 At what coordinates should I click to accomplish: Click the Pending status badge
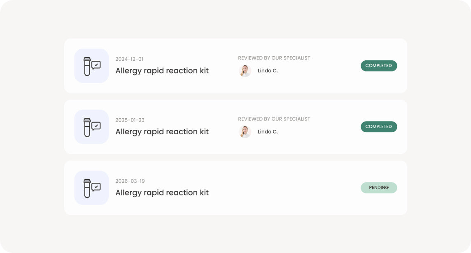[379, 188]
